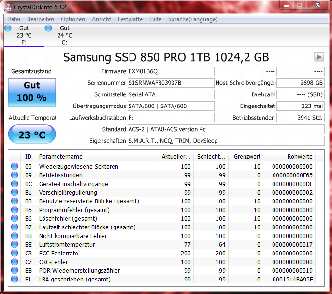Open the Festplatte menu
This screenshot has width=332, height=294.
coord(130,19)
